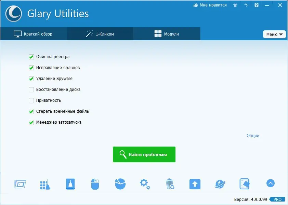The image size is (288, 205).
Task: Select the pie chart disk analyzer icon
Action: tap(120, 183)
